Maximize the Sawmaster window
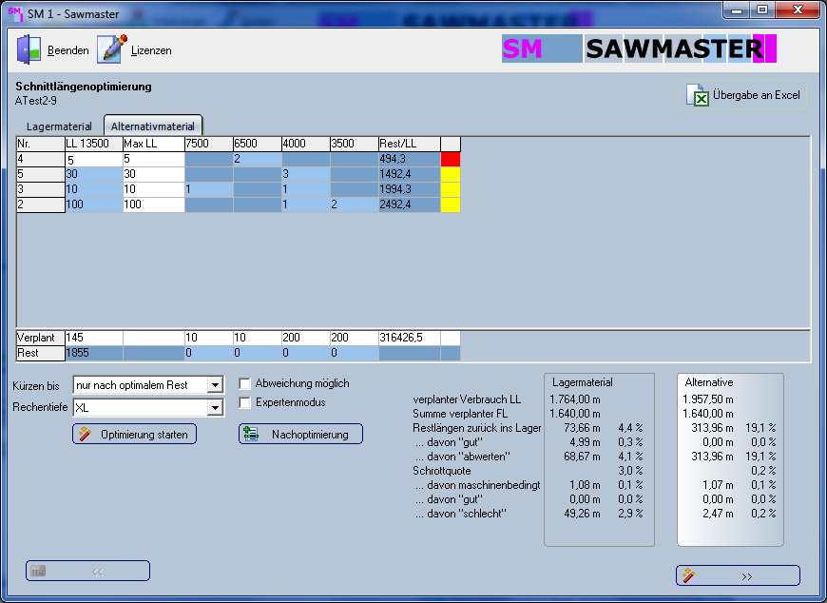Screen dimensions: 827x603 [762, 10]
